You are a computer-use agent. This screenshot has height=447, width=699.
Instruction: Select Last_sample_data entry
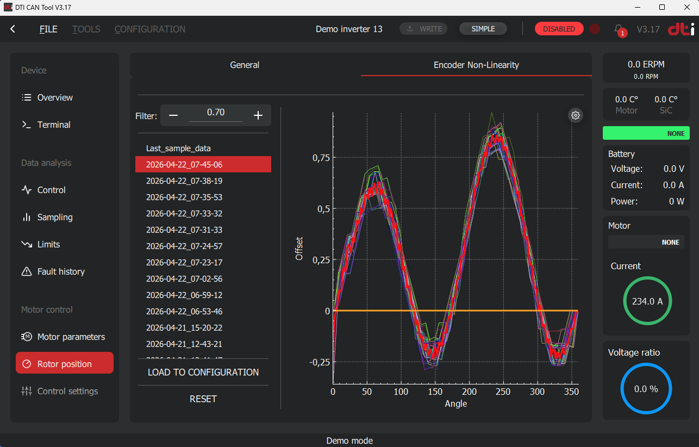pos(203,148)
